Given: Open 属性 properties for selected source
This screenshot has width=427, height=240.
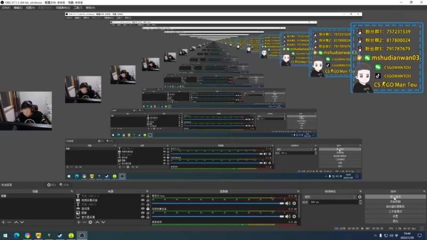Looking at the screenshot, I should 51,185.
